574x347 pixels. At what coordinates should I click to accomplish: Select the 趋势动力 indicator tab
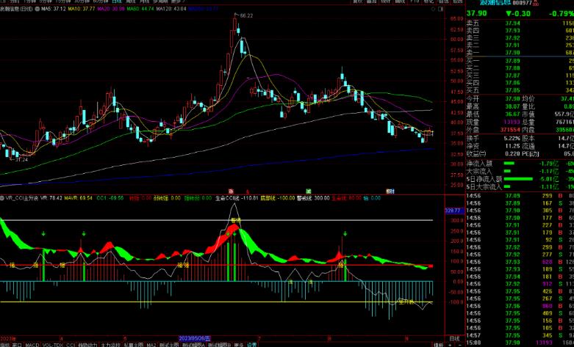click(88, 345)
